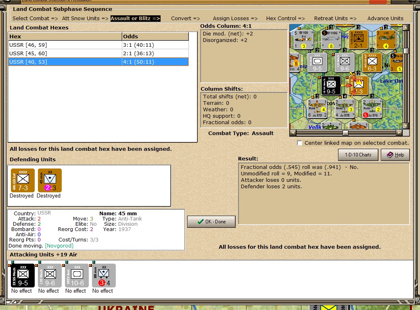
Task: Click the Unmodified roll = 9 result line
Action: pos(286,173)
